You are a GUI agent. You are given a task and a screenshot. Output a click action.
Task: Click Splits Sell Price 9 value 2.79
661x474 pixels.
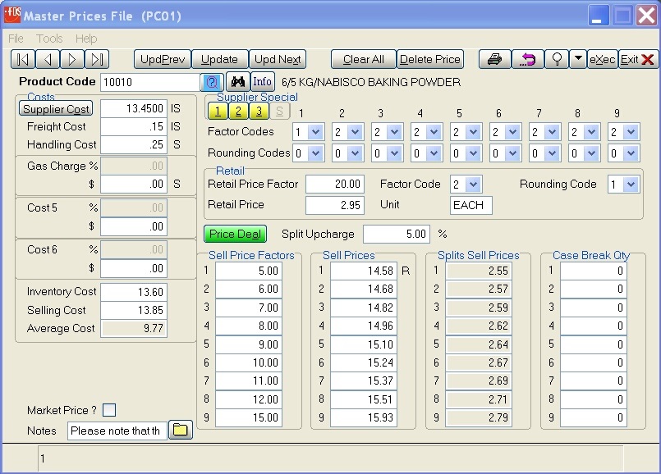(x=479, y=417)
